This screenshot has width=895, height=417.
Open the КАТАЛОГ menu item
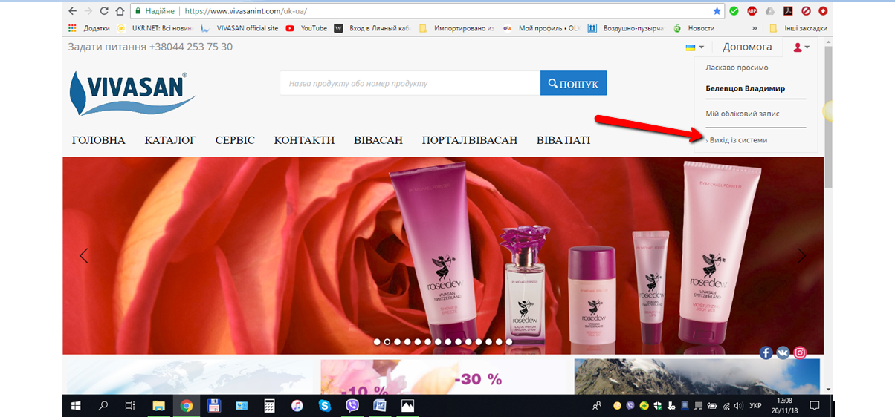[x=170, y=140]
